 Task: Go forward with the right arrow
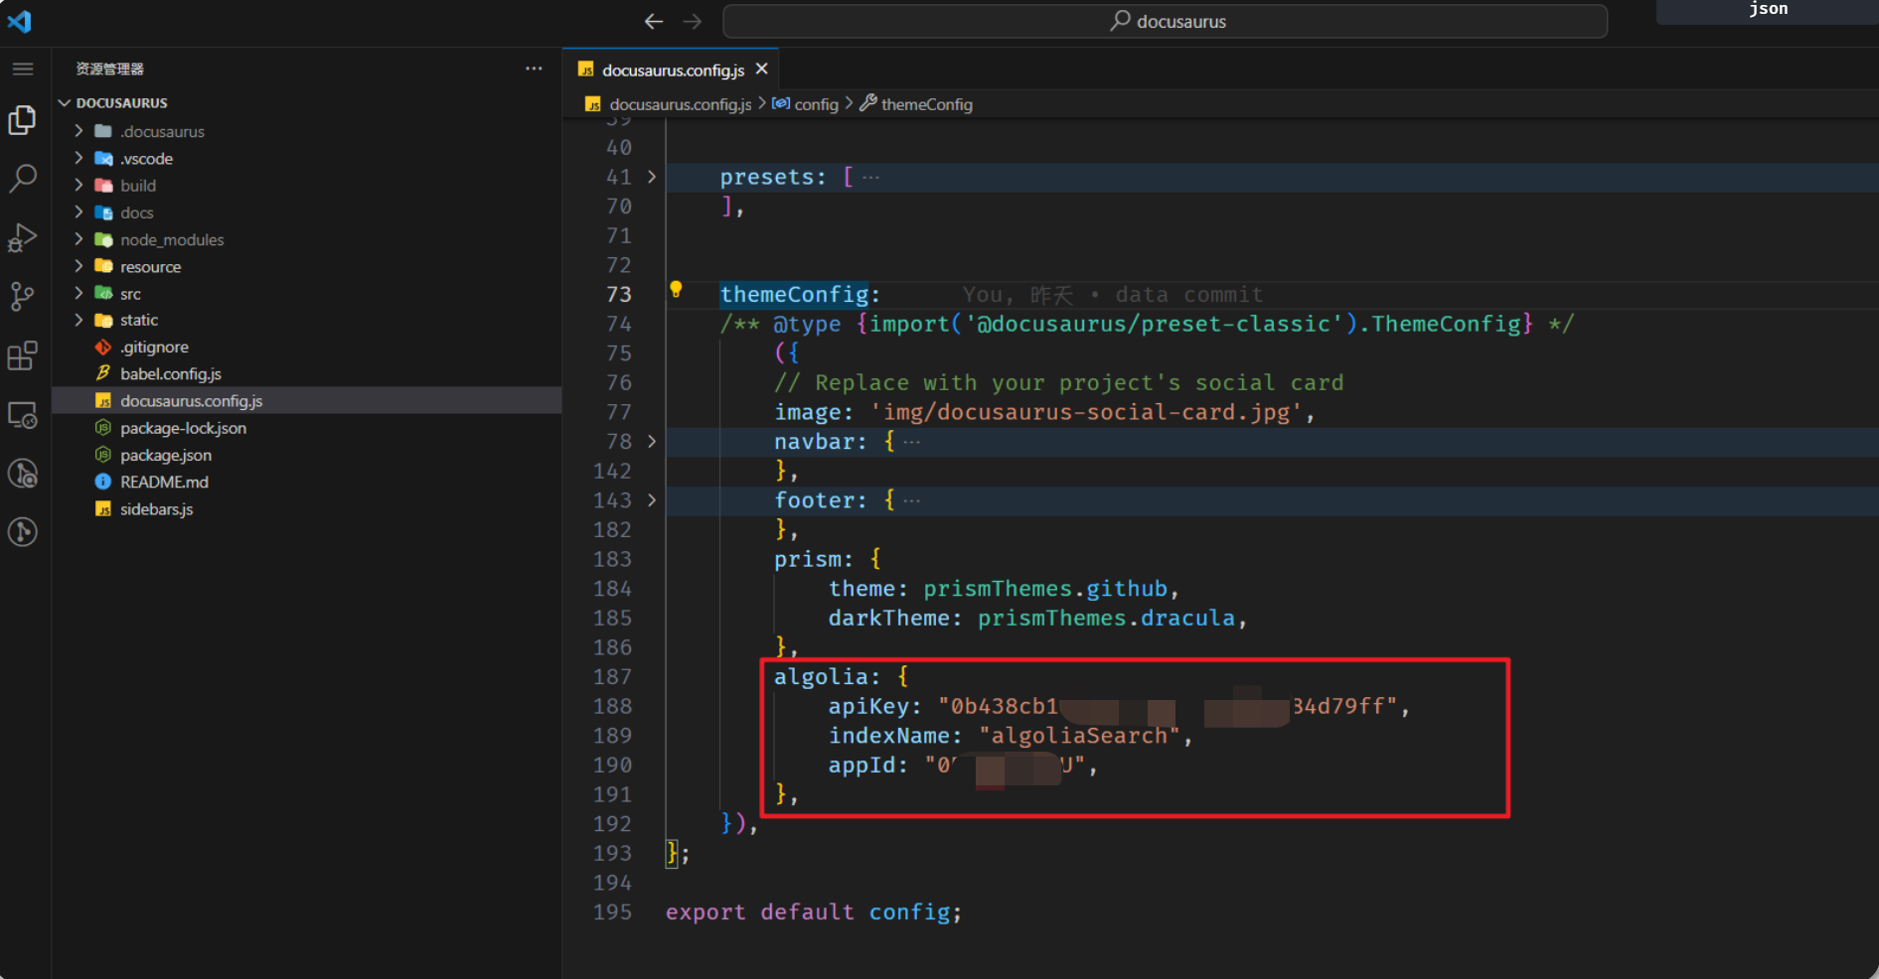coord(693,21)
